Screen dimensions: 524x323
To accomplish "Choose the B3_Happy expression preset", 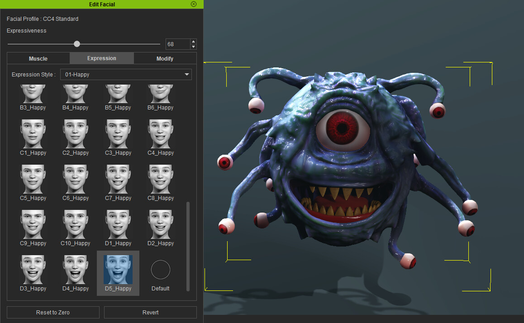I will tap(33, 94).
